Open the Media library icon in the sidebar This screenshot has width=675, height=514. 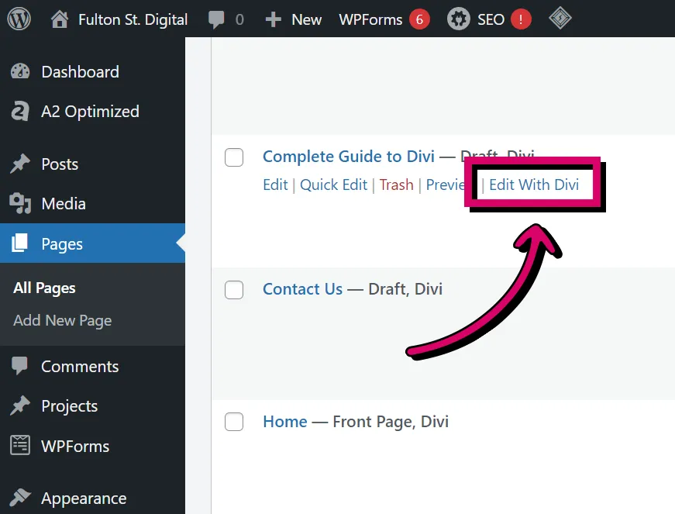(x=22, y=204)
